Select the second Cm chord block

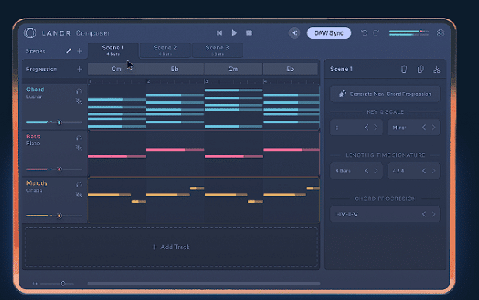click(x=233, y=70)
